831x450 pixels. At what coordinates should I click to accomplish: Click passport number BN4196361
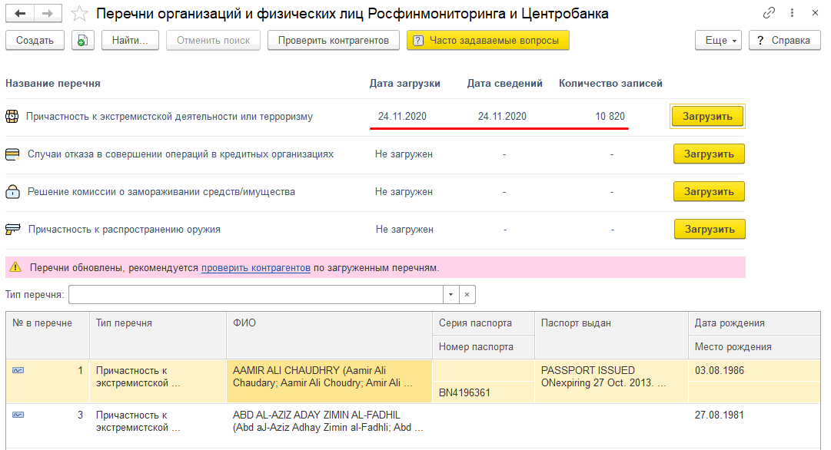point(464,393)
